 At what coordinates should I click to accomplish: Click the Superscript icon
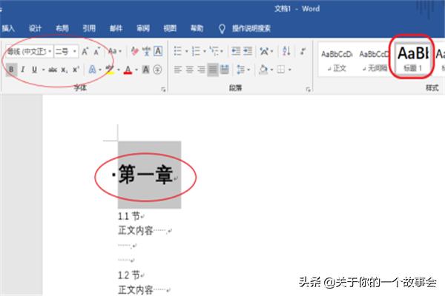tap(76, 70)
